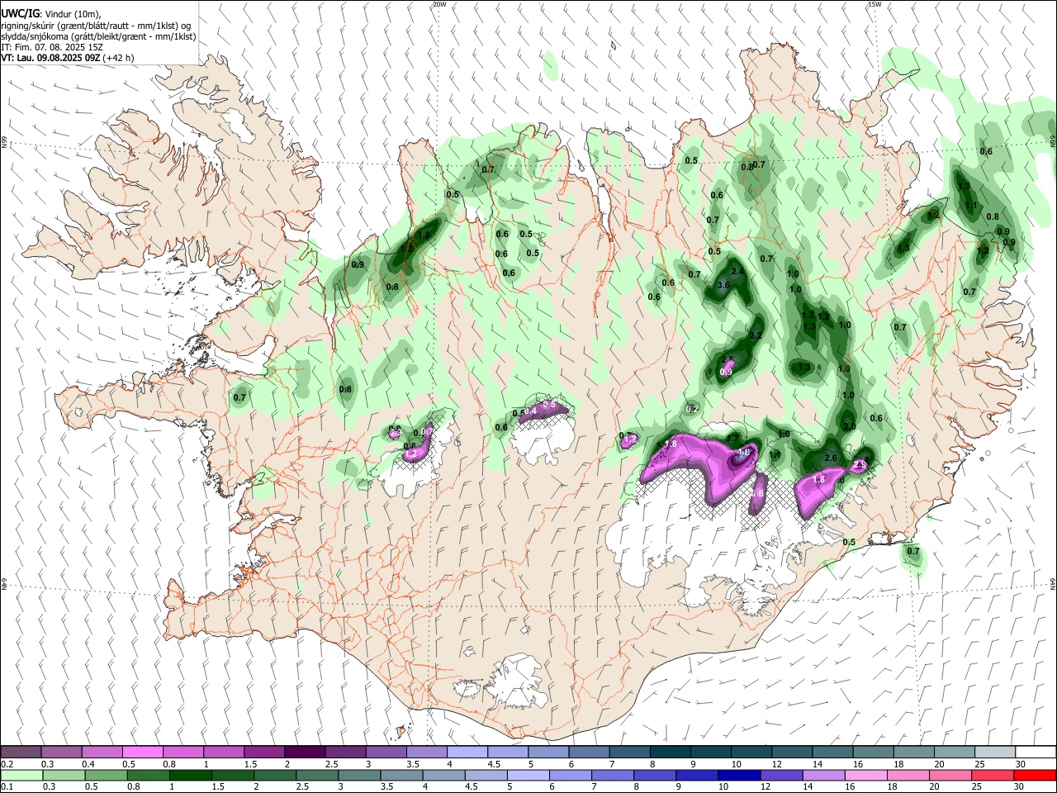Click the lavender 14 swatch in lower legend row
The height and width of the screenshot is (793, 1057).
[823, 775]
